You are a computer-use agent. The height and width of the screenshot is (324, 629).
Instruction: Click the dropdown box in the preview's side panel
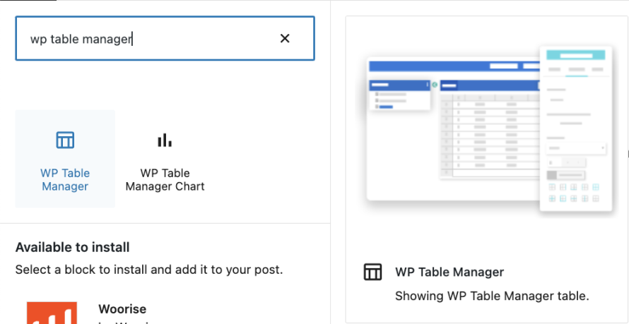[576, 148]
